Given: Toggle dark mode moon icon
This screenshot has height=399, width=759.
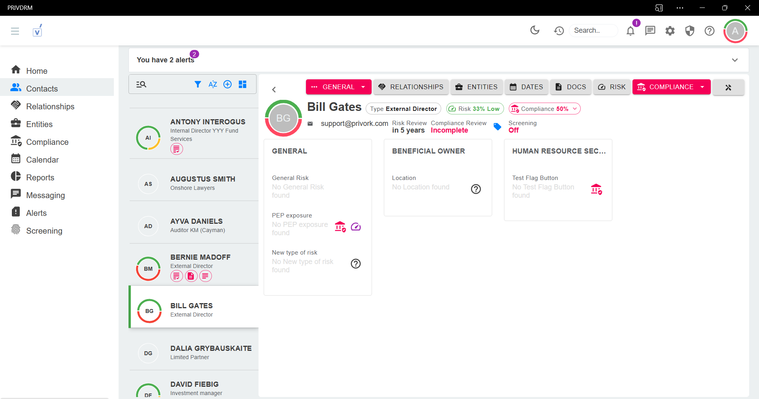Looking at the screenshot, I should [534, 30].
